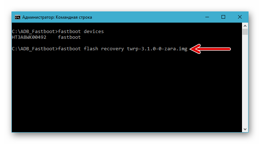Open the Command Prompt system menu icon

tap(17, 17)
